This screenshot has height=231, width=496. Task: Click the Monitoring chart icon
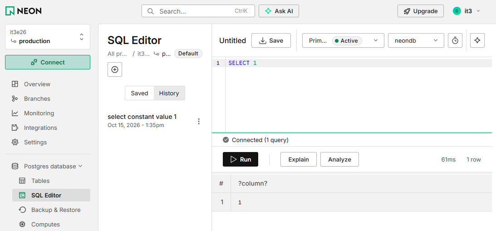point(15,113)
